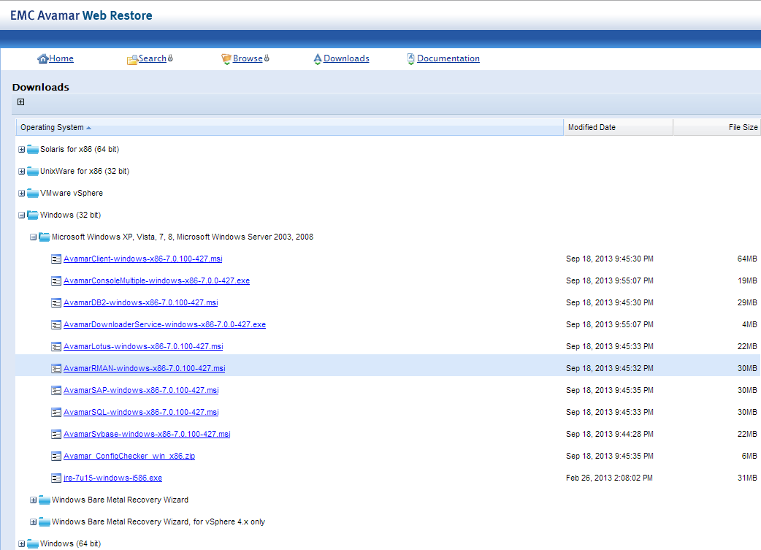
Task: Expand the VMware vSphere node
Action: pyautogui.click(x=21, y=194)
